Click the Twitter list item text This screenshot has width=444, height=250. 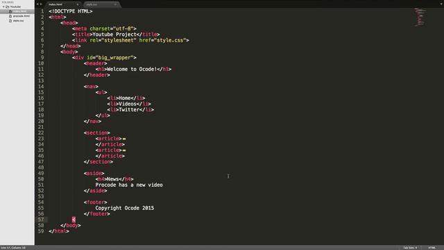coord(129,110)
